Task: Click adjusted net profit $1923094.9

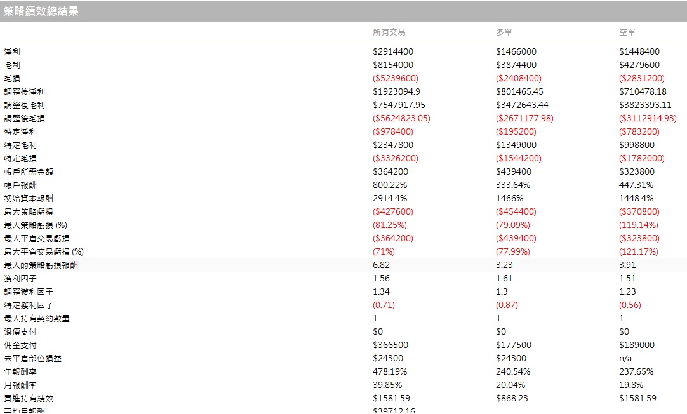Action: 396,91
